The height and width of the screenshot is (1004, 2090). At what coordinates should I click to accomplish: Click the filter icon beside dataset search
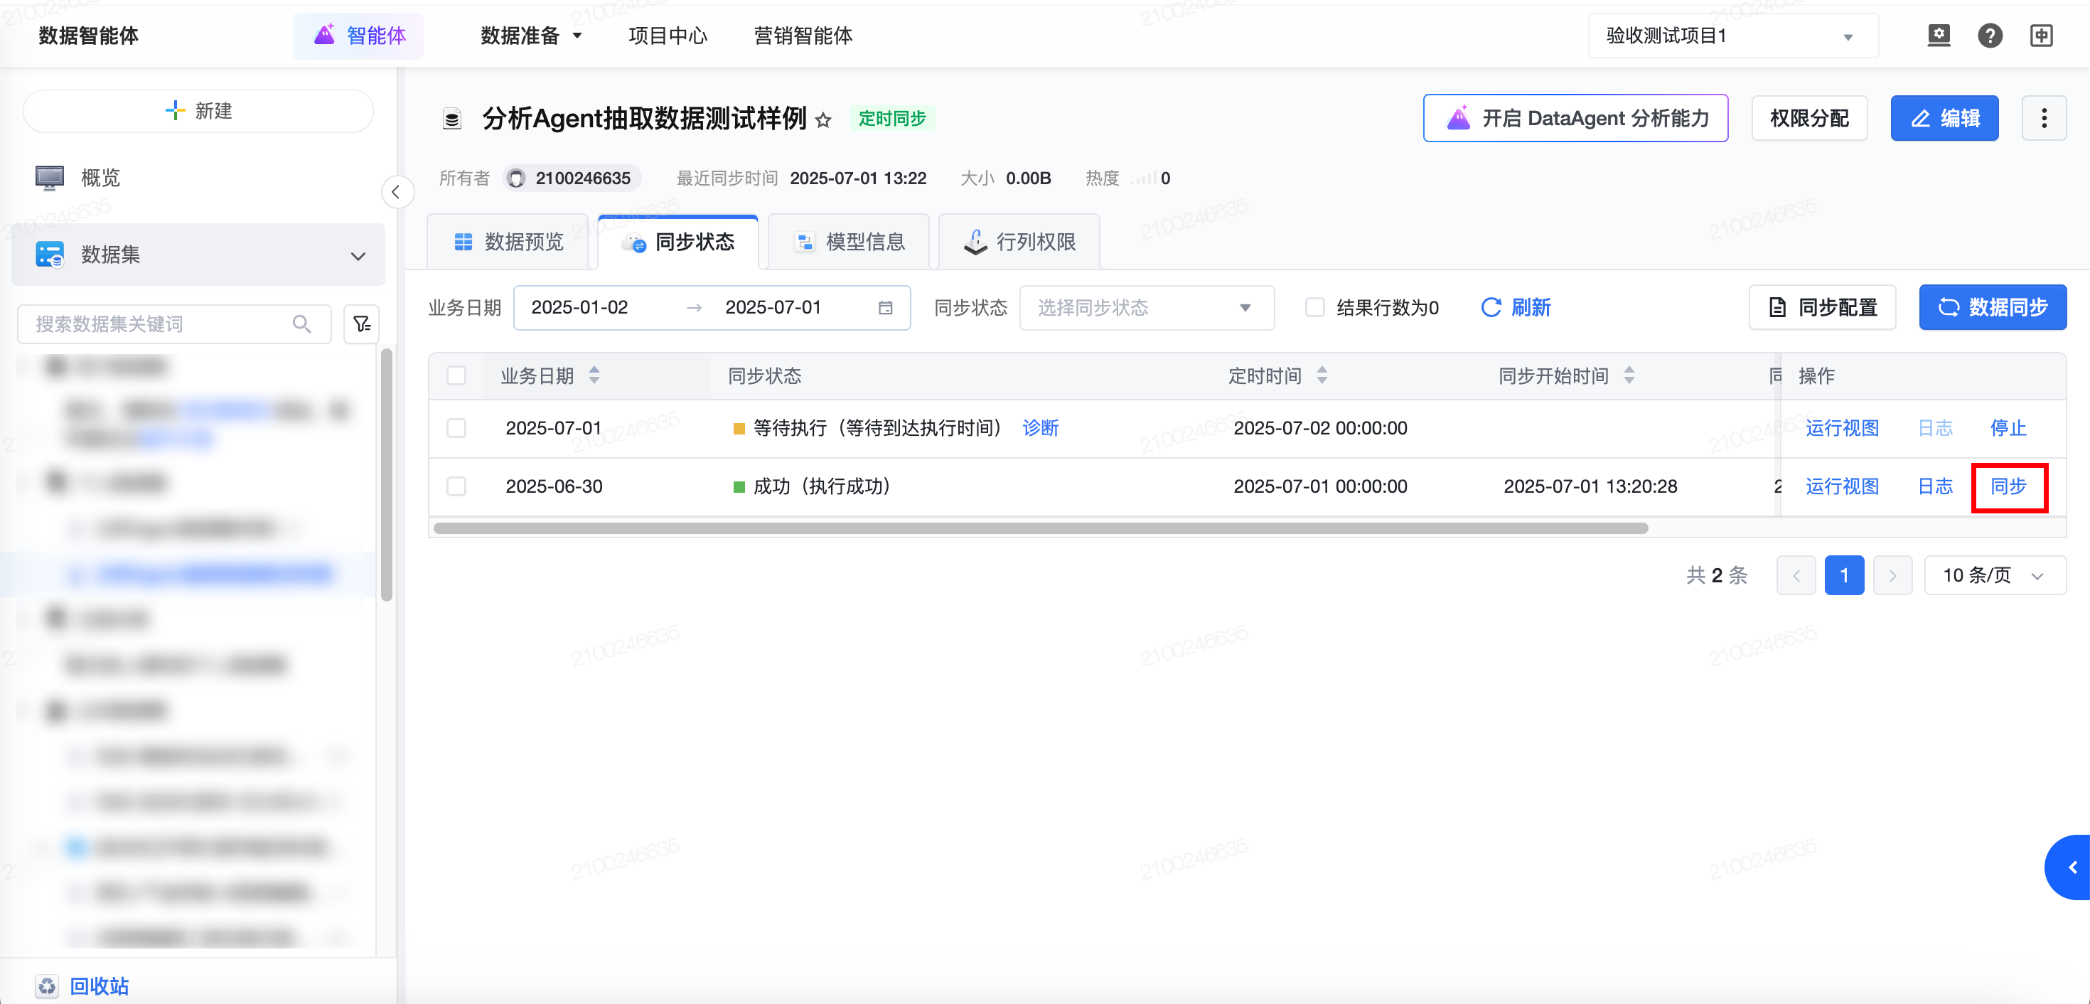pyautogui.click(x=362, y=324)
